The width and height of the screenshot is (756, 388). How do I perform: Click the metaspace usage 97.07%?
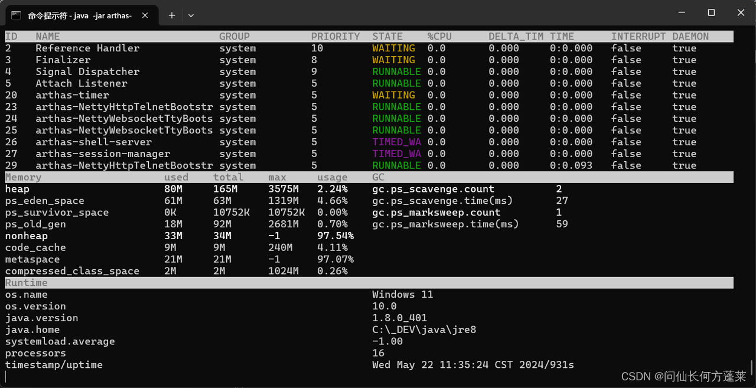click(x=335, y=259)
